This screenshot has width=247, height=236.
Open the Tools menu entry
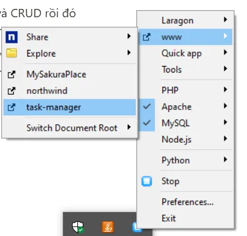pyautogui.click(x=185, y=70)
